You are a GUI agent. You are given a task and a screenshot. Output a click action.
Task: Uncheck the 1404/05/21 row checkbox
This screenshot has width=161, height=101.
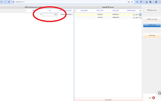click(x=140, y=15)
